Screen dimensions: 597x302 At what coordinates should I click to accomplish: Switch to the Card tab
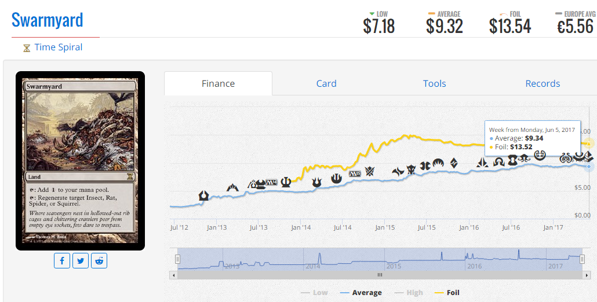pos(326,83)
